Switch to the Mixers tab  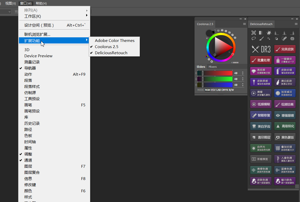click(213, 67)
